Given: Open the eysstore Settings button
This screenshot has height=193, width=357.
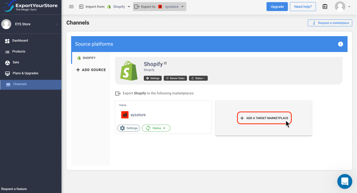Looking at the screenshot, I should [x=129, y=128].
